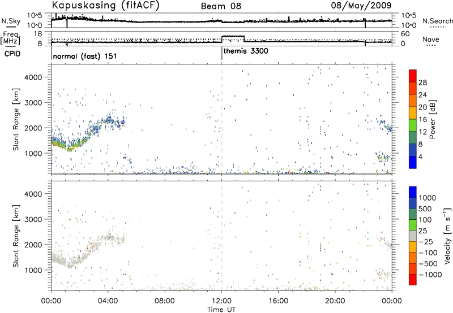
Task: Select the "Freq. [MHz]" axis label
Action: click(11, 38)
